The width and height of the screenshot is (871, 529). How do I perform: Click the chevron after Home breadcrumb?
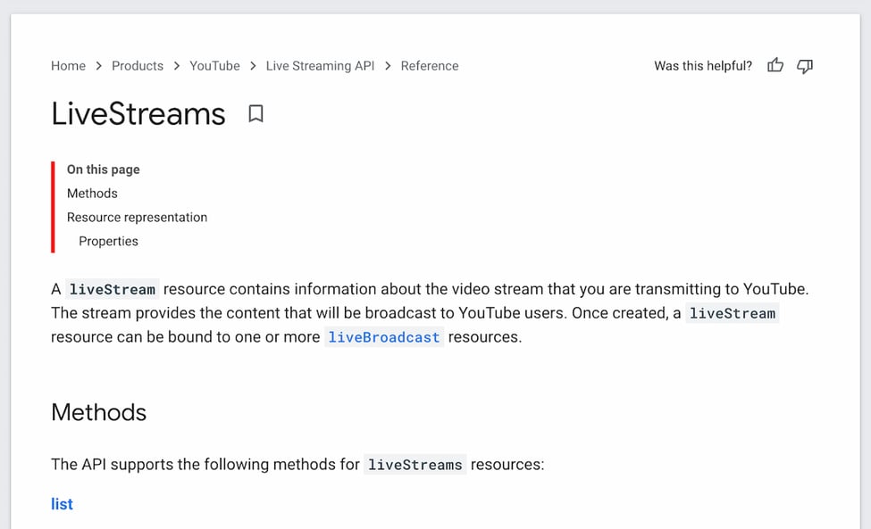click(x=98, y=65)
